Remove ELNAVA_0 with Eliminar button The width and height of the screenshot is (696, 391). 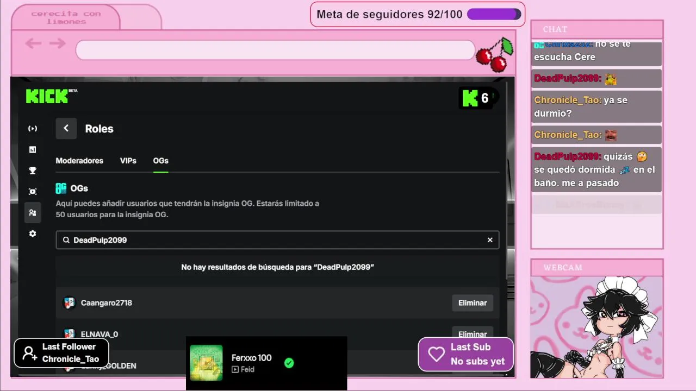coord(473,333)
